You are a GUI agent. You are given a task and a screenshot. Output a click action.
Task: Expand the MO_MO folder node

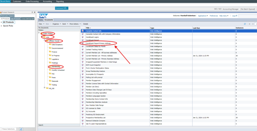coord(45,88)
